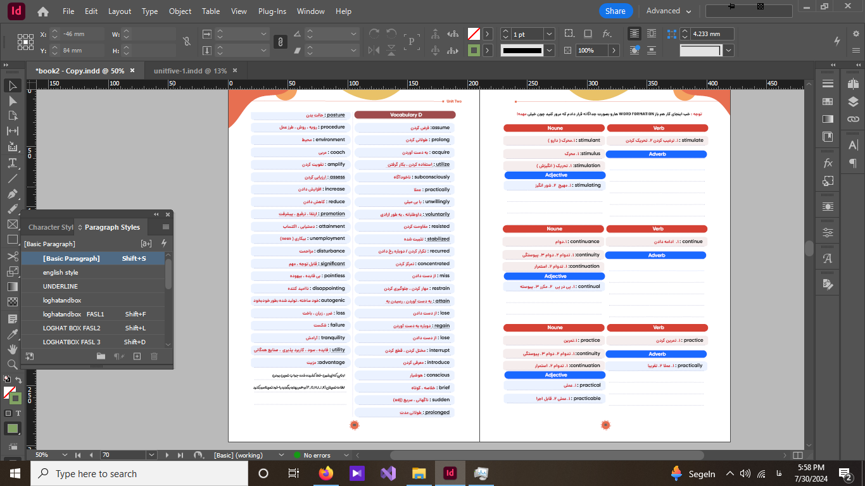Screen dimensions: 865x486
Task: Click swap fill and stroke arrow
Action: [18, 380]
